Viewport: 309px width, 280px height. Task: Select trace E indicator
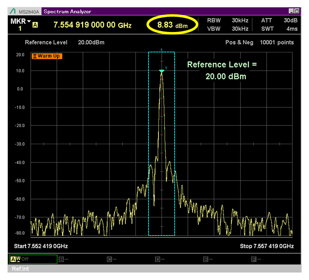[x=206, y=259]
